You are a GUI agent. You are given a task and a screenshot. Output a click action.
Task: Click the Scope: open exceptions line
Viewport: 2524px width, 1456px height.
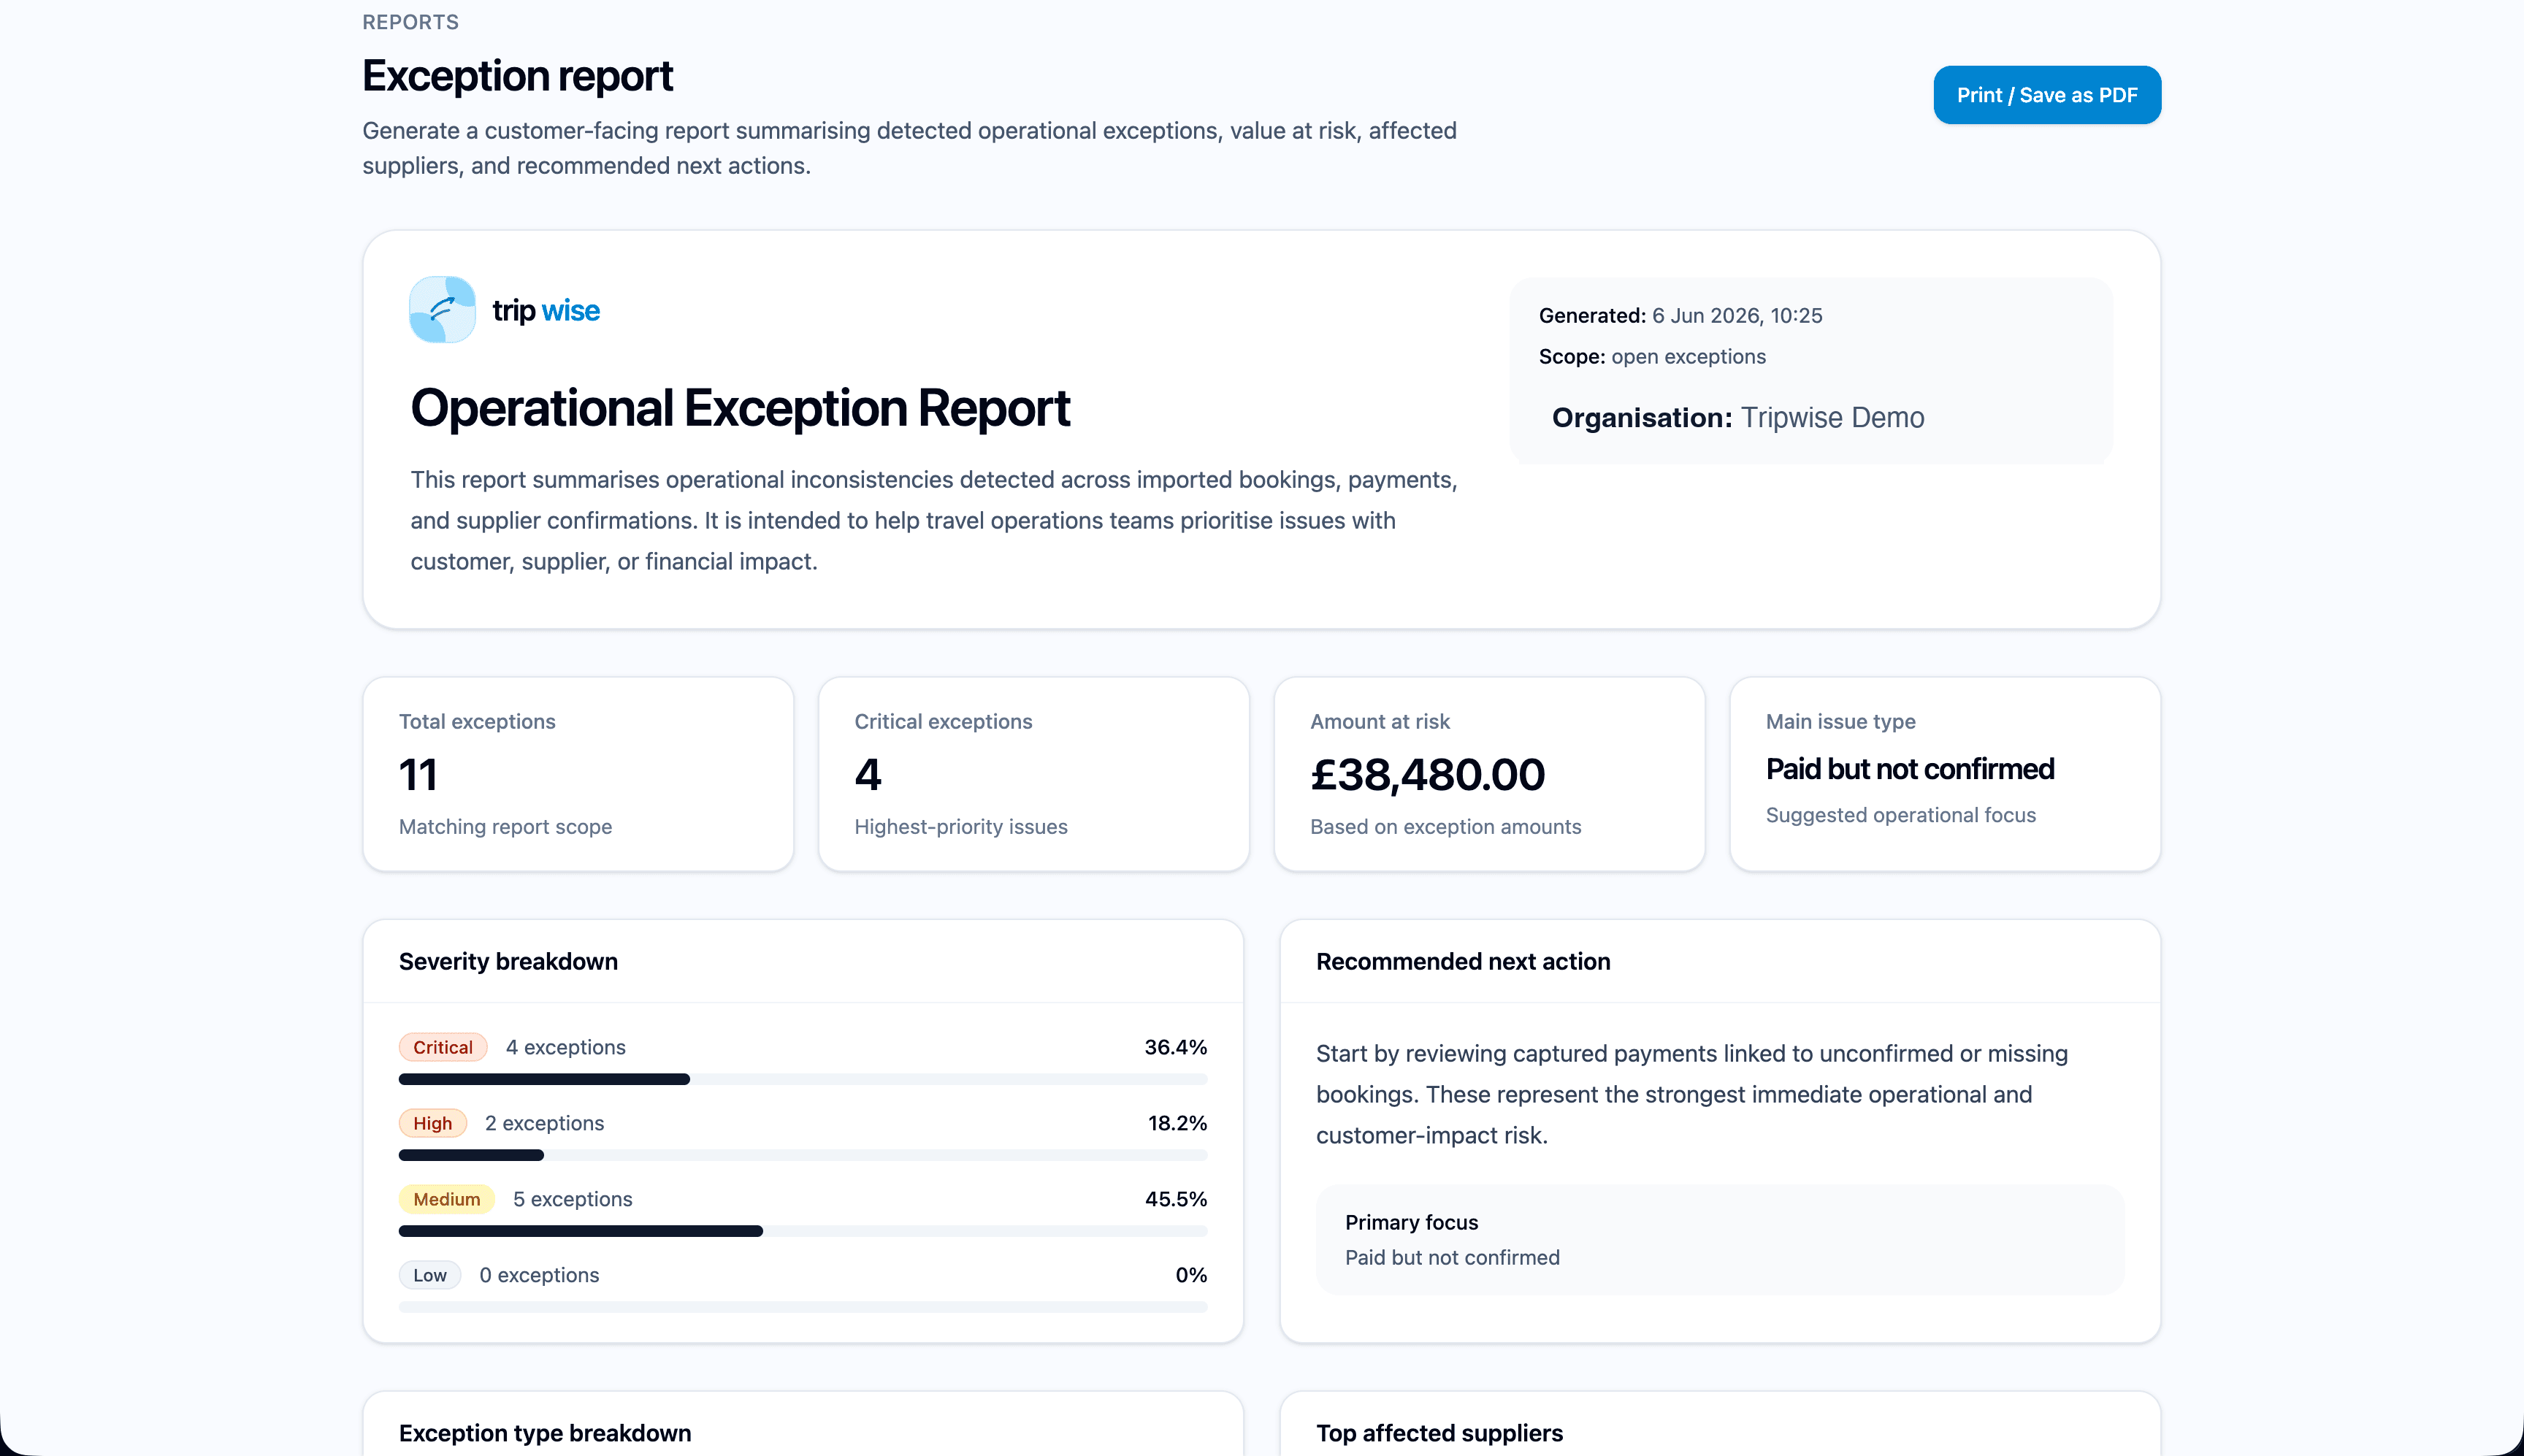click(x=1652, y=356)
